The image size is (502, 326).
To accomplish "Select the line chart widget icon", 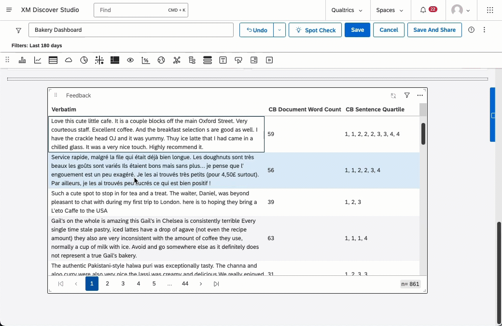I will 38,60.
